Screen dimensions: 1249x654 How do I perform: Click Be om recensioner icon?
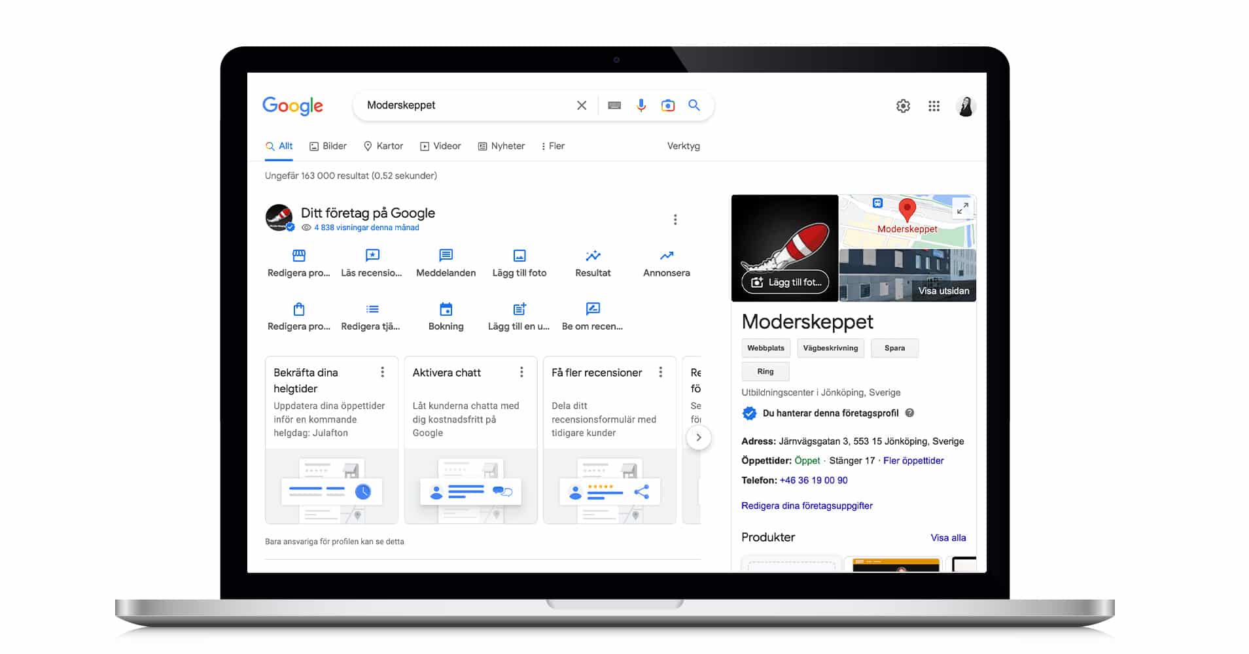pyautogui.click(x=593, y=309)
